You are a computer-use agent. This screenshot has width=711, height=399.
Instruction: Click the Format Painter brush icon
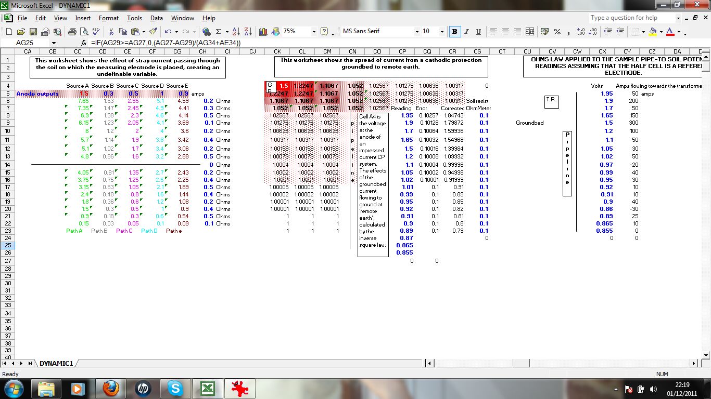pyautogui.click(x=153, y=32)
